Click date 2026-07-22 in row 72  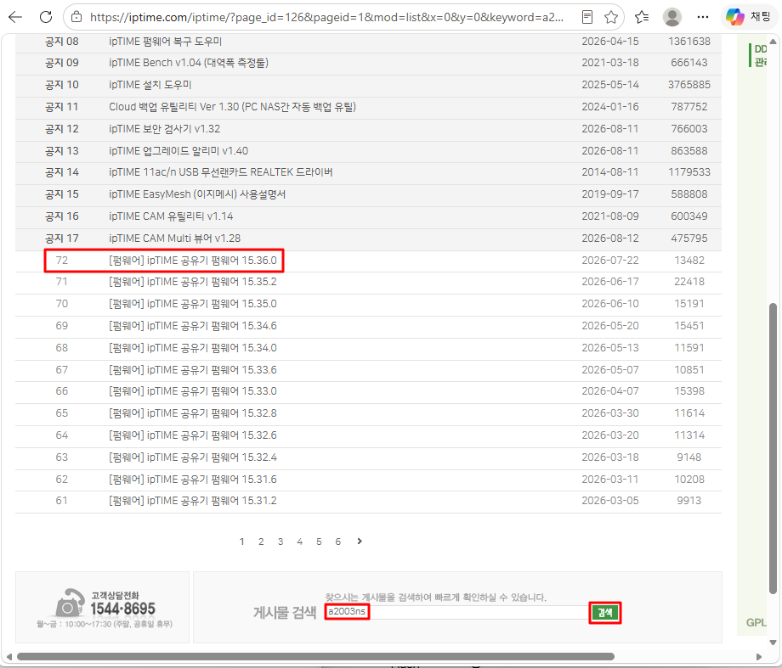tap(610, 260)
